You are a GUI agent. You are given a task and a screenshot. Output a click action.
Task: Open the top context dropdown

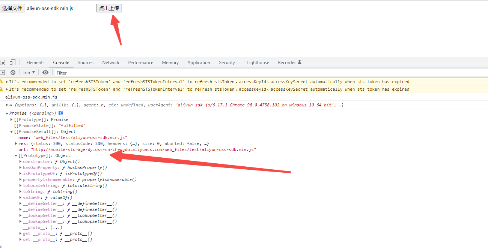click(29, 73)
